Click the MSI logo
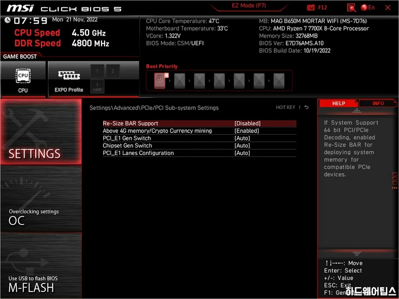 20,9
